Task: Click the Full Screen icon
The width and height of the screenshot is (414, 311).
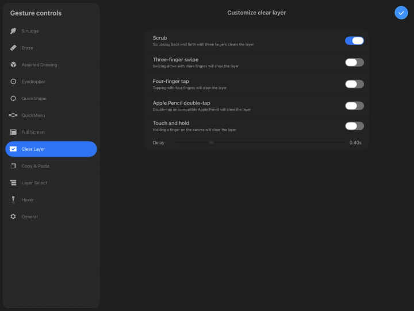Action: pos(13,132)
